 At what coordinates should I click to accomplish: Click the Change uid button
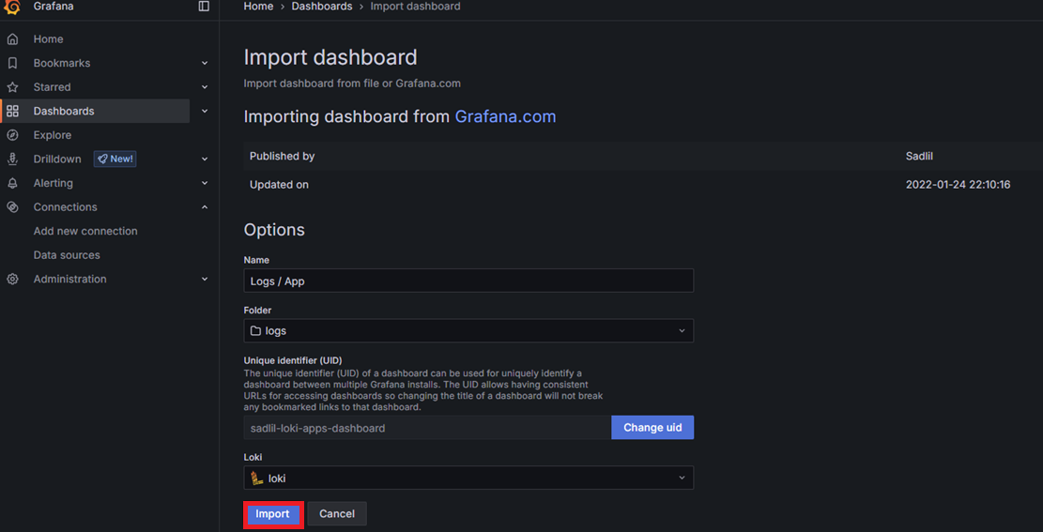pos(652,428)
